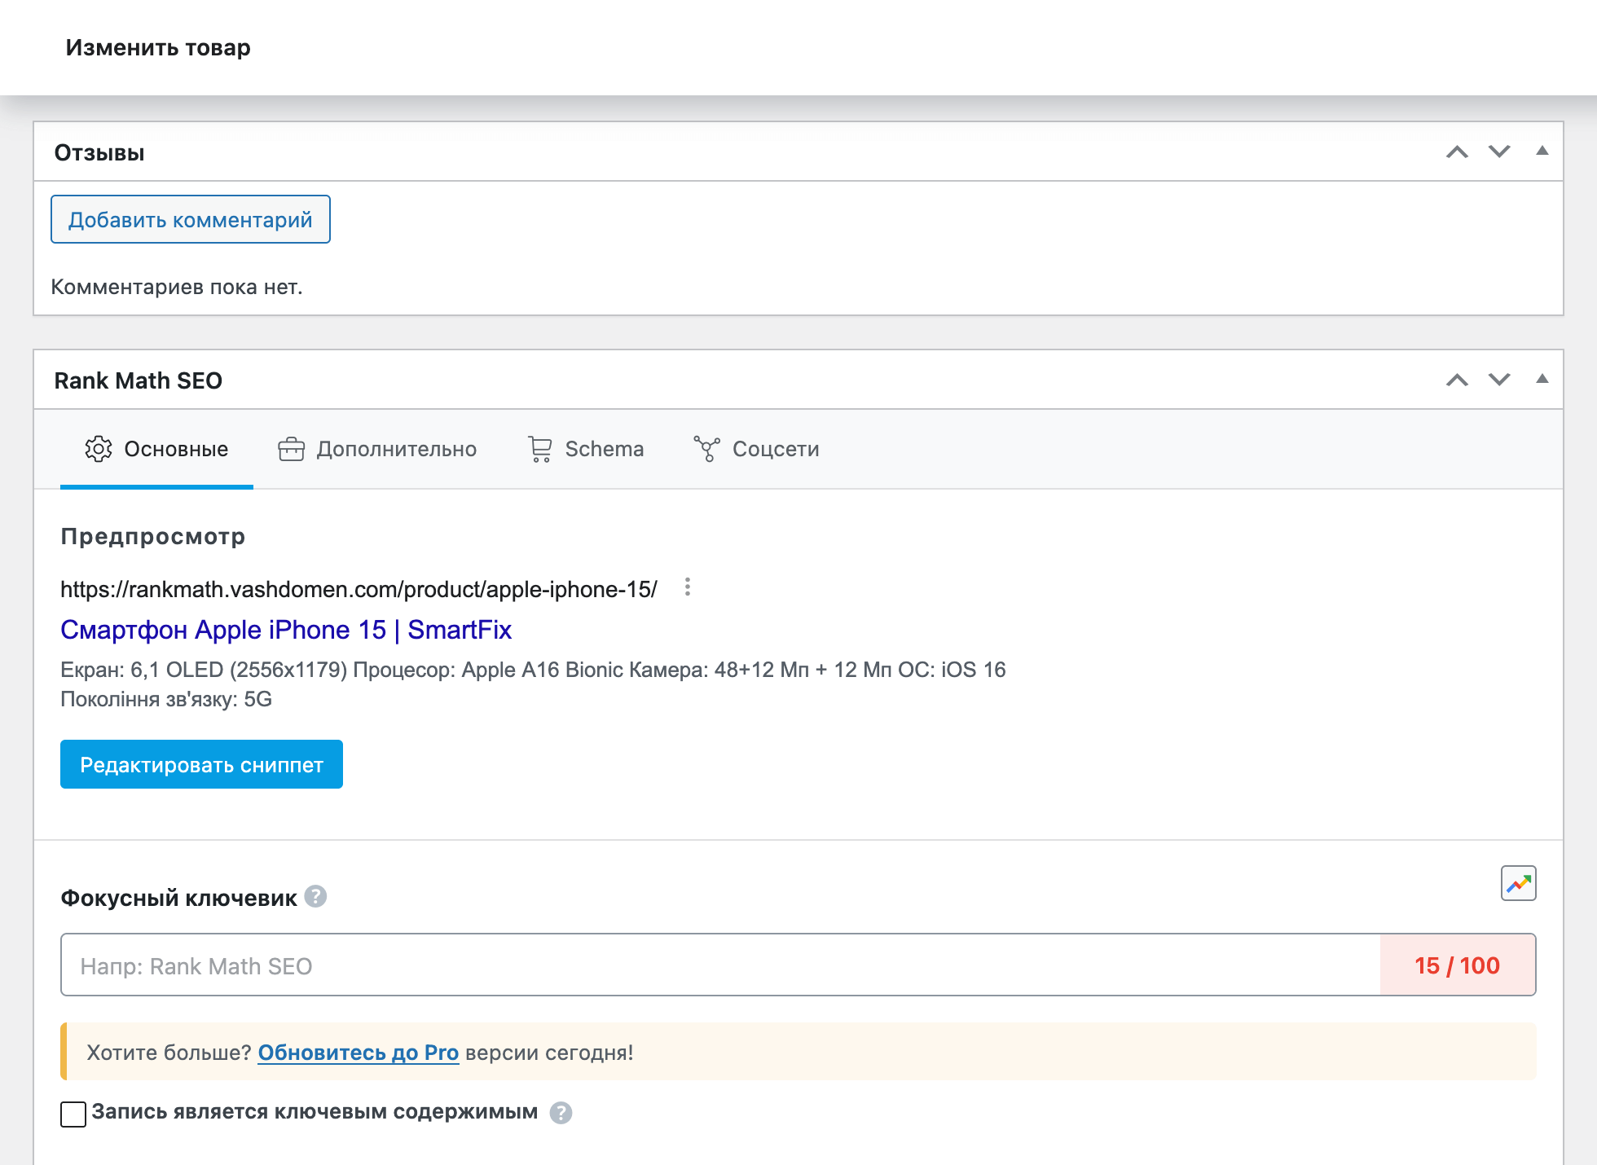Open the Смартфон Apple iPhone 15 preview title
Image resolution: width=1597 pixels, height=1165 pixels.
[x=286, y=630]
